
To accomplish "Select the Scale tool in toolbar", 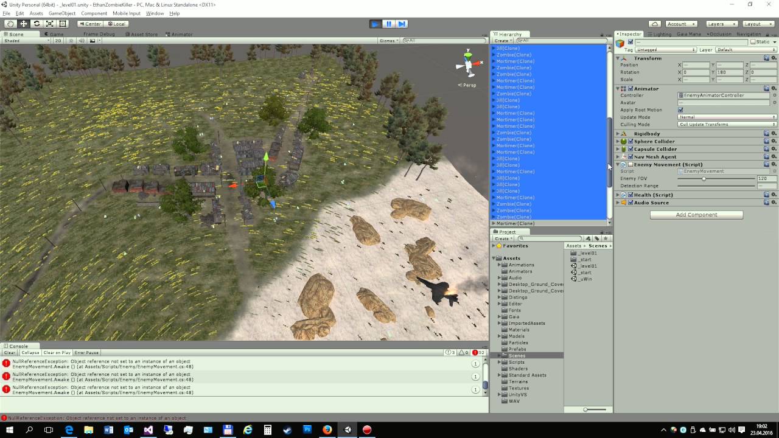I will pyautogui.click(x=49, y=24).
